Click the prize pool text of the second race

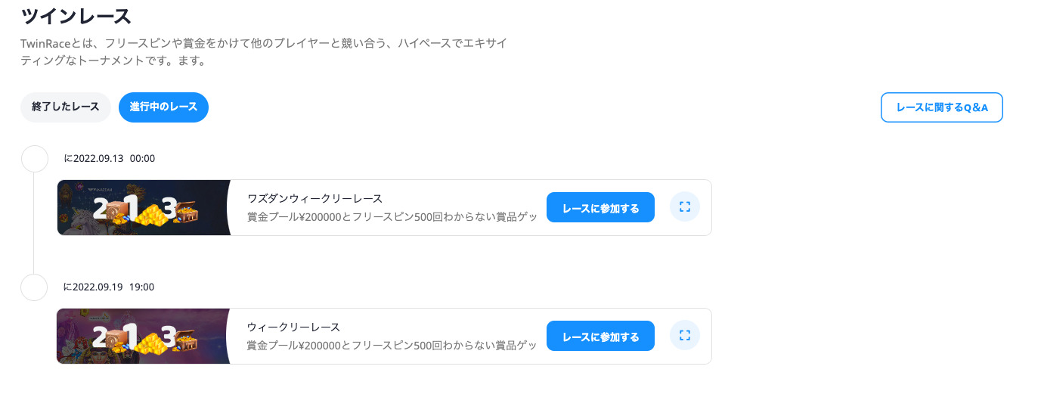point(392,345)
